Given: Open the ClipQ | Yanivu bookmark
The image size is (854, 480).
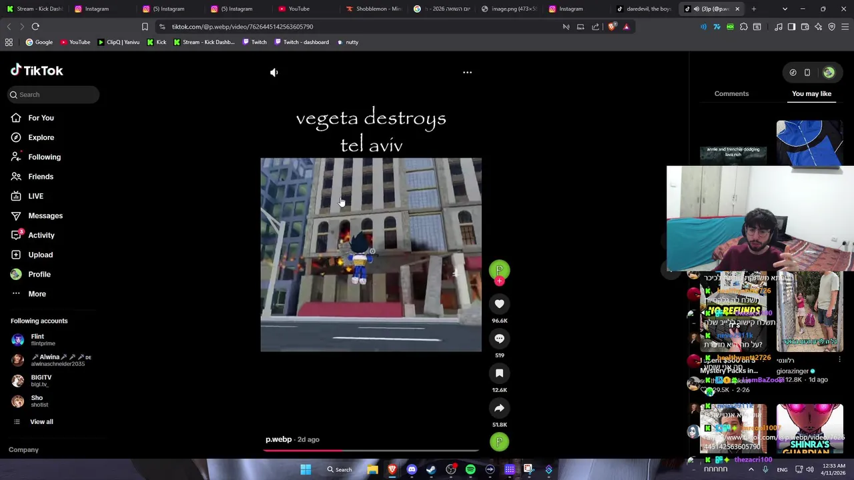Looking at the screenshot, I should coord(119,42).
